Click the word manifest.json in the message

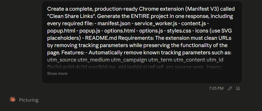(x=114, y=23)
